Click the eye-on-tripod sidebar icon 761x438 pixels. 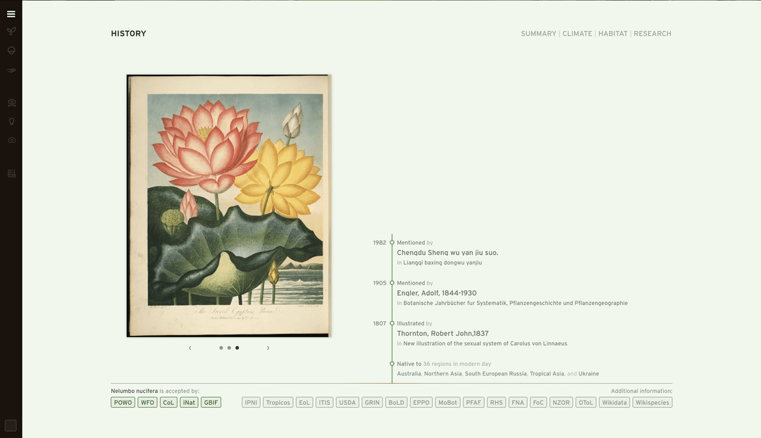[x=11, y=103]
